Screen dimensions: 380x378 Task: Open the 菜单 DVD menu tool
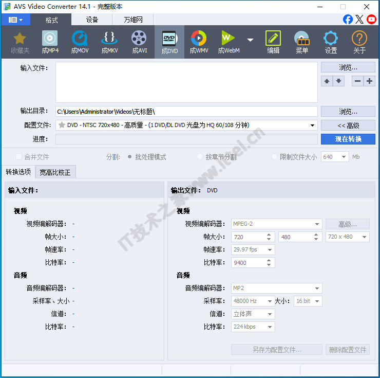pyautogui.click(x=302, y=42)
